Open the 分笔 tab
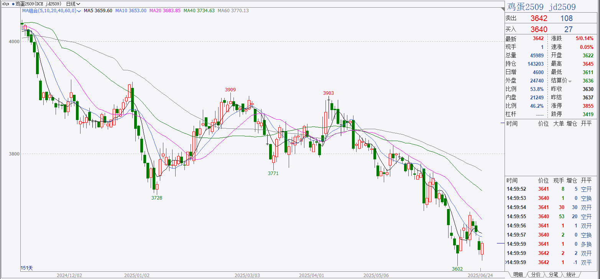 click(x=553, y=274)
